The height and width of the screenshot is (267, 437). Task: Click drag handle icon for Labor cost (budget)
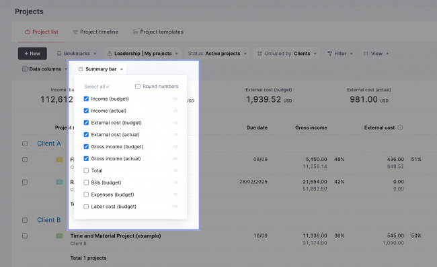click(x=175, y=207)
